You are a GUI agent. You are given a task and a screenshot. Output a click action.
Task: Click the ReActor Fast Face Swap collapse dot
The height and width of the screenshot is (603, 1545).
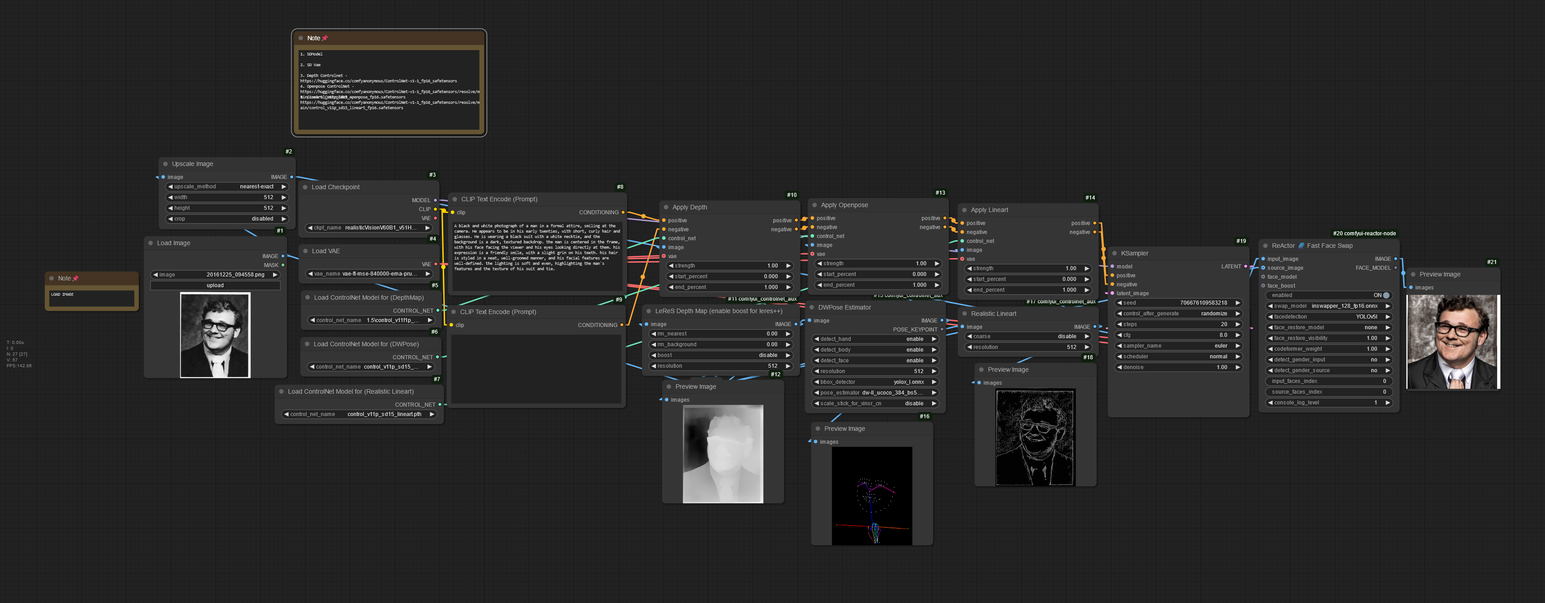pos(1266,246)
